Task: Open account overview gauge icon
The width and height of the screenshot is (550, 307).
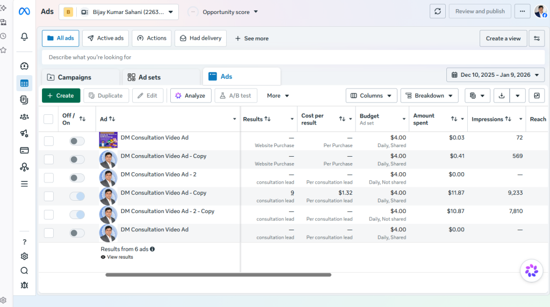Action: tap(24, 66)
